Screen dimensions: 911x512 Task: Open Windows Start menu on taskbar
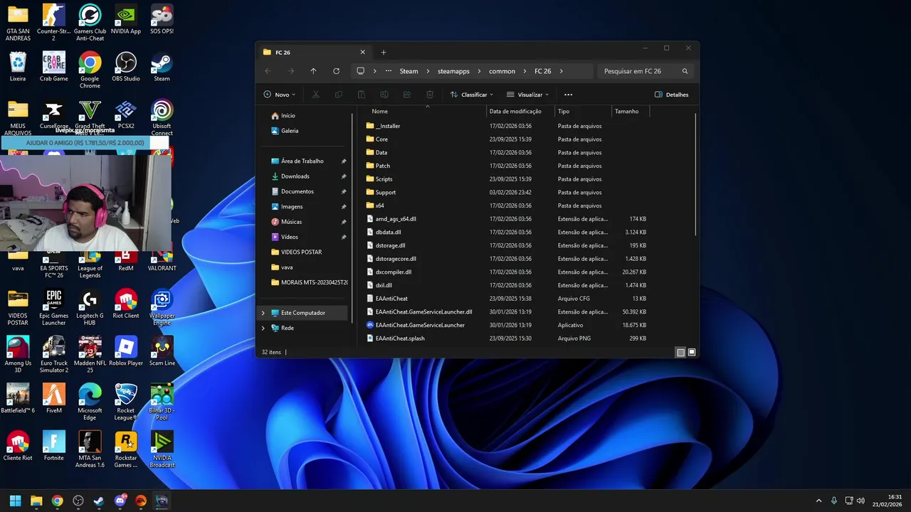[x=16, y=501]
